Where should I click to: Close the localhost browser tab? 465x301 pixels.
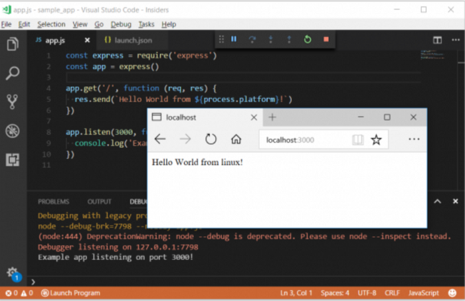click(x=254, y=117)
